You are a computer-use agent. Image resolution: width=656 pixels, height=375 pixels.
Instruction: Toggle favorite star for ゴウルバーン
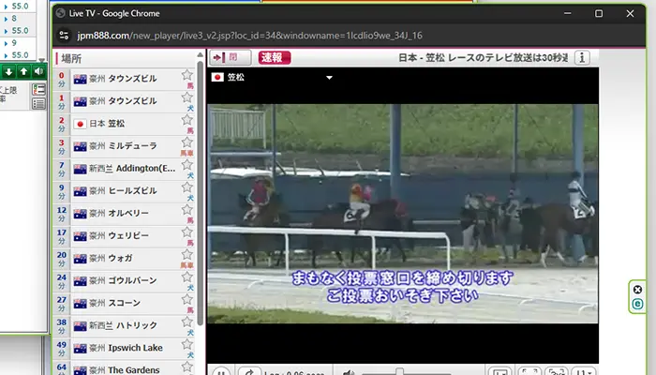[x=187, y=277]
